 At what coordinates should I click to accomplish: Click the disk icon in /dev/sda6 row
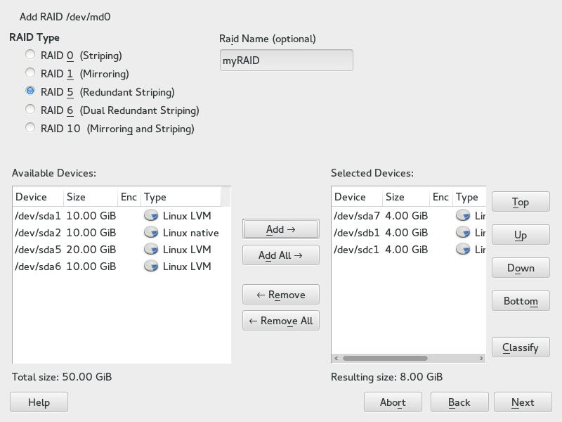(x=150, y=266)
